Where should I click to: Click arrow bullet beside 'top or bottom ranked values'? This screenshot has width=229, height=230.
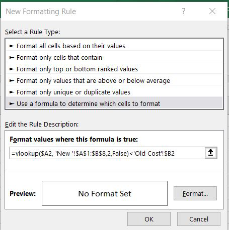pos(12,69)
